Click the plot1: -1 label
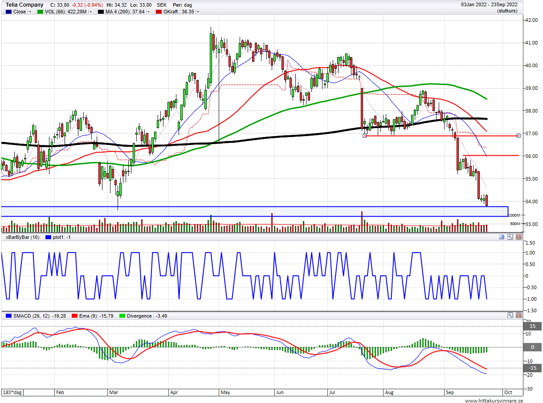This screenshot has height=403, width=543. pos(62,238)
